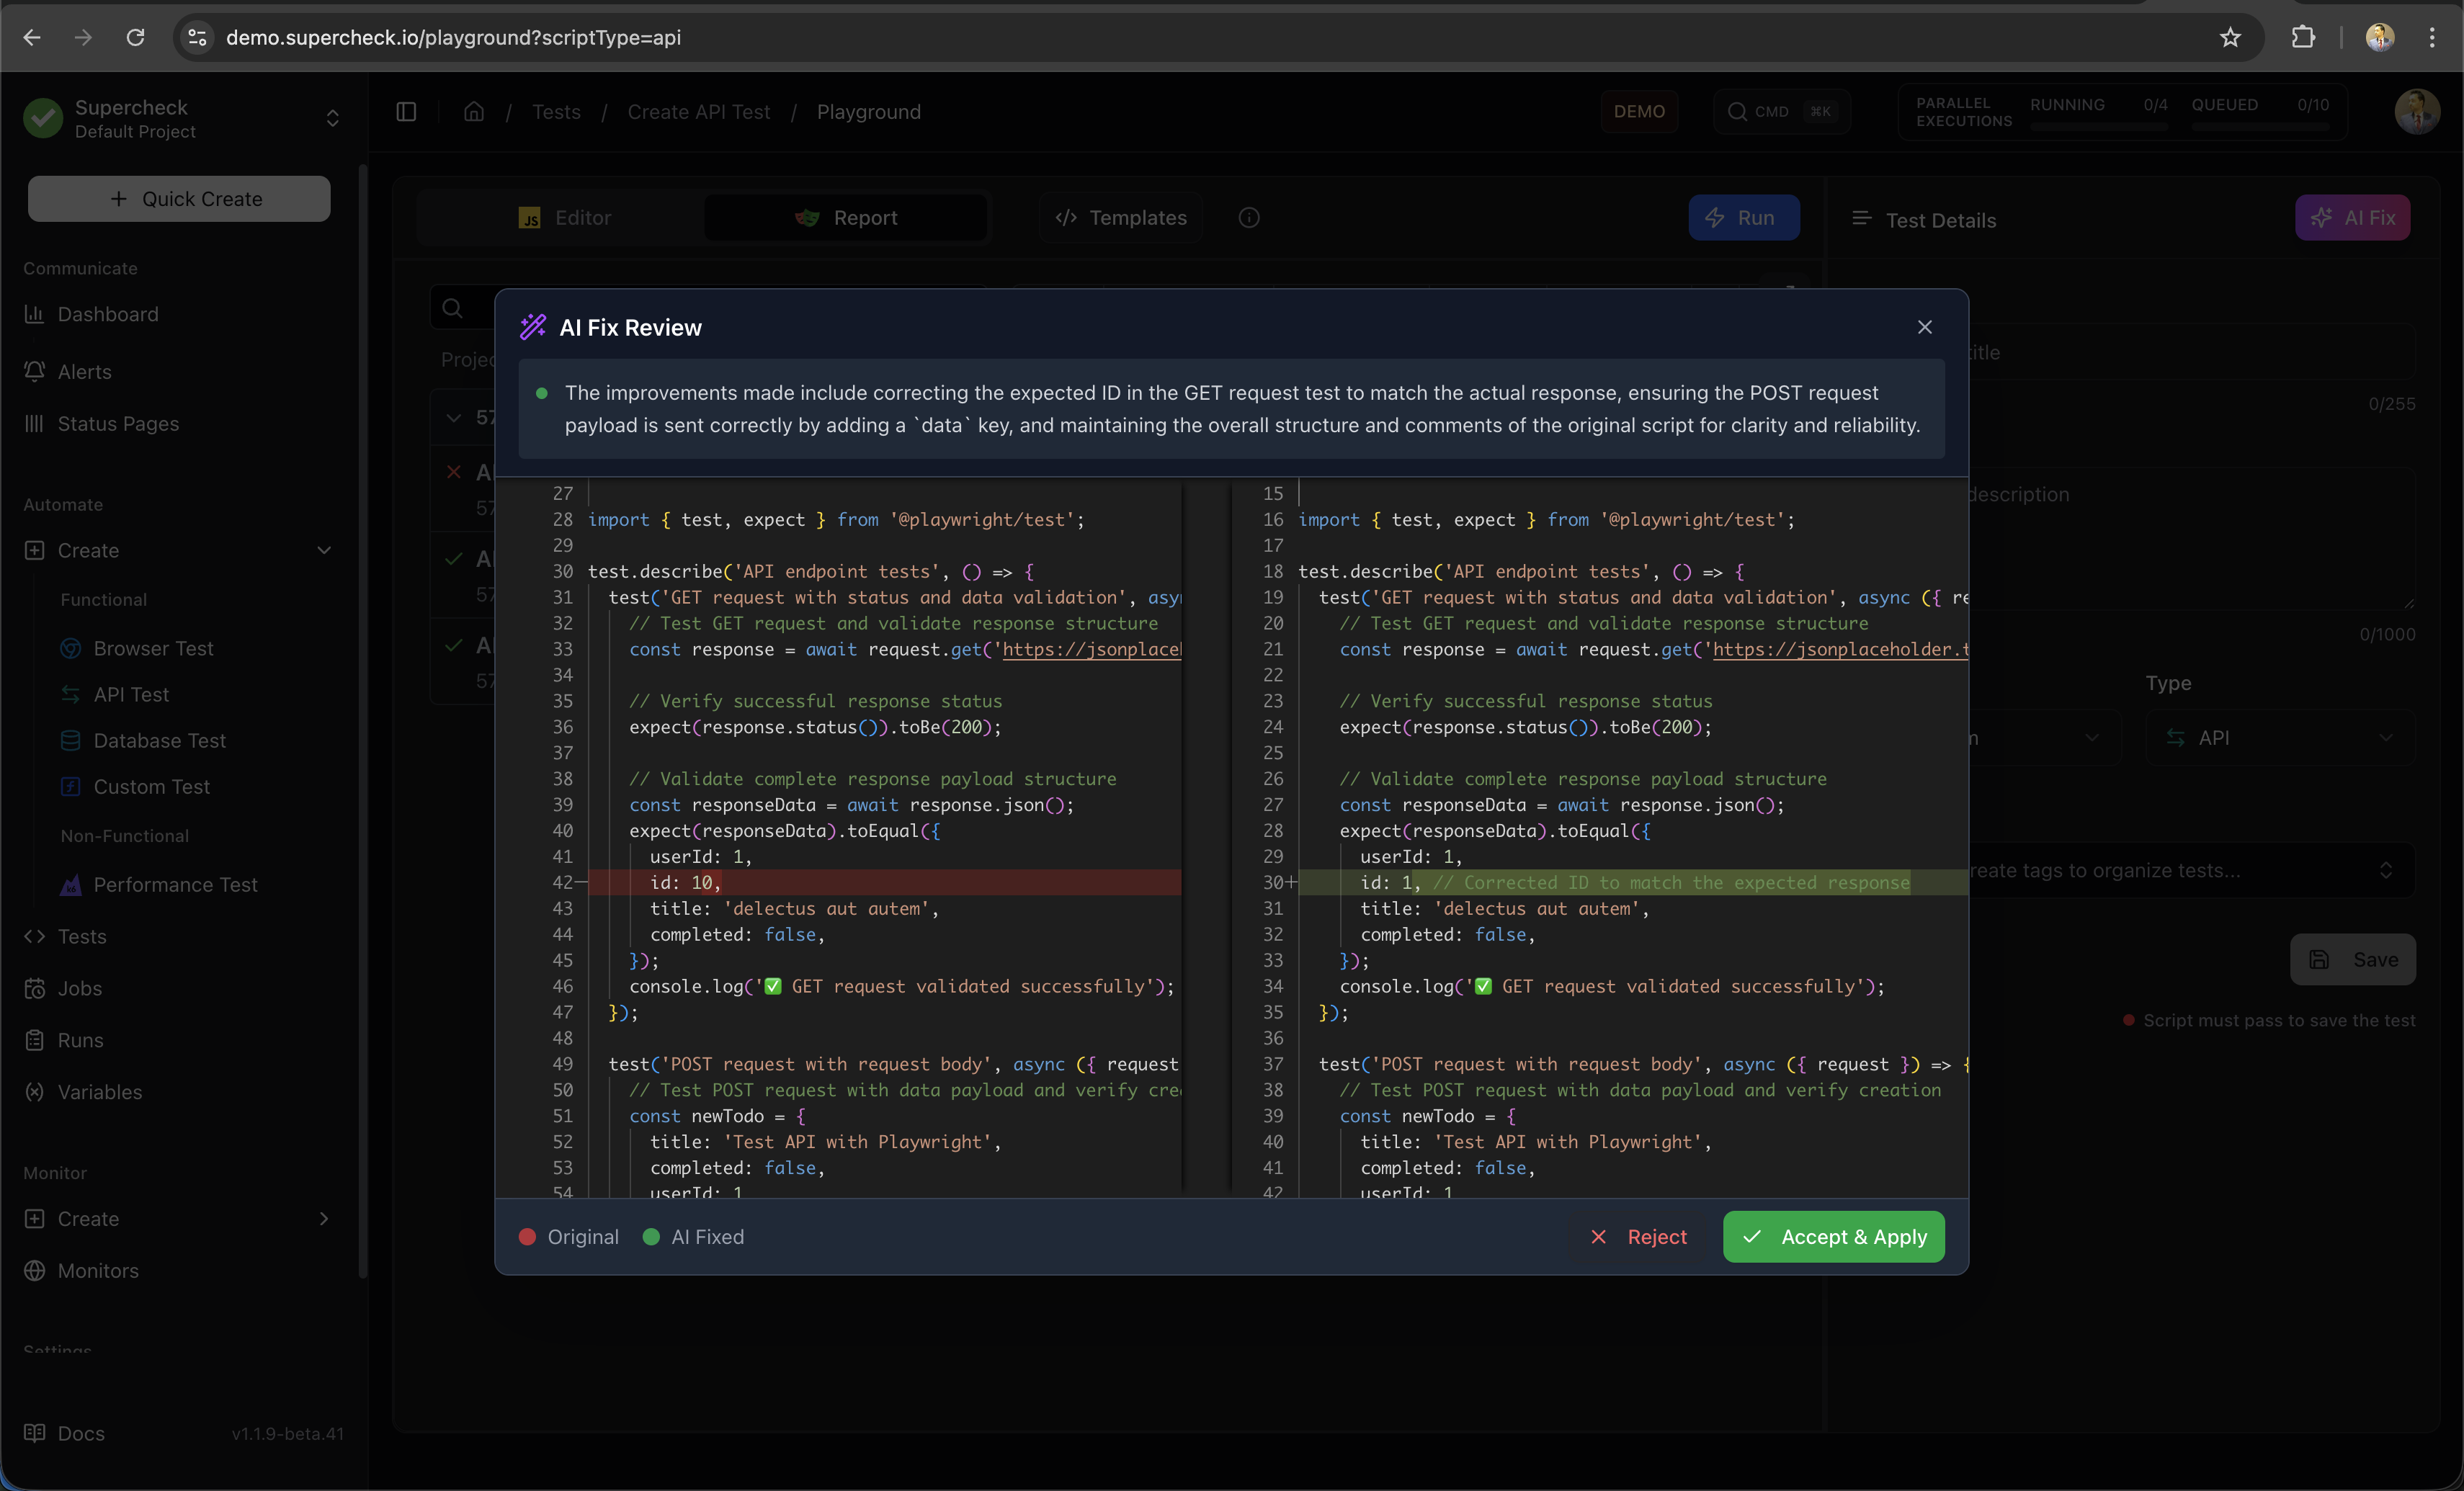
Task: Expand the Monitor Create section
Action: tap(323, 1218)
